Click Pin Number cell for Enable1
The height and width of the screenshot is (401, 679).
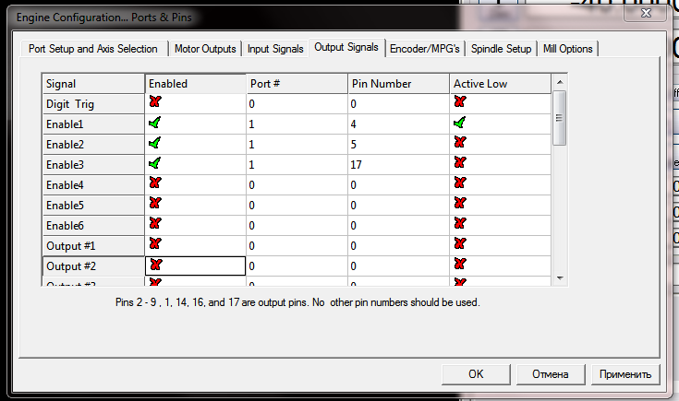(x=398, y=124)
